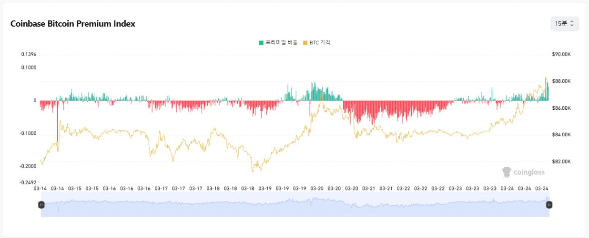This screenshot has height=238, width=589.
Task: Click the Coinbase Bitcoin Premium Index title
Action: (73, 24)
